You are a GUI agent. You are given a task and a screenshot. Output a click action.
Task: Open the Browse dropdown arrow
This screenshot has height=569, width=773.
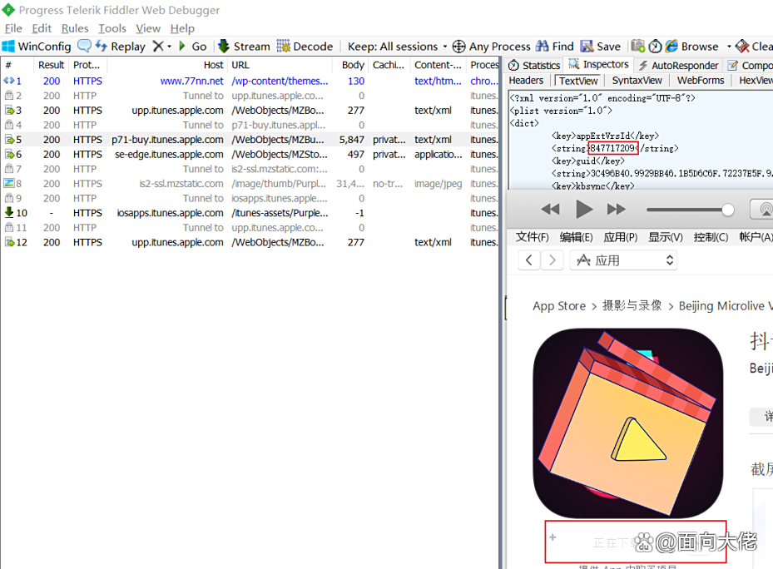pyautogui.click(x=729, y=47)
